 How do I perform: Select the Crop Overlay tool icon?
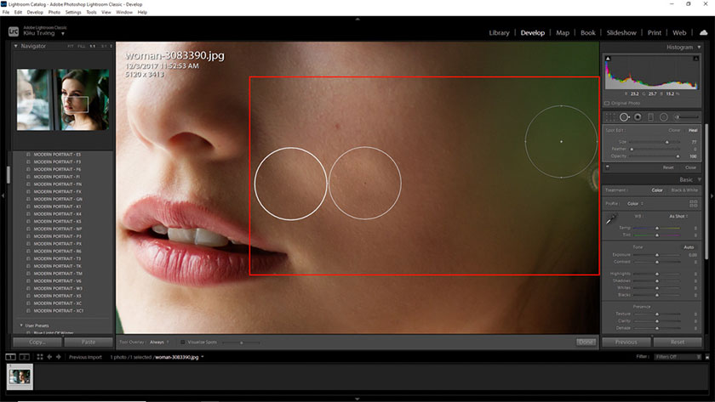[x=610, y=117]
